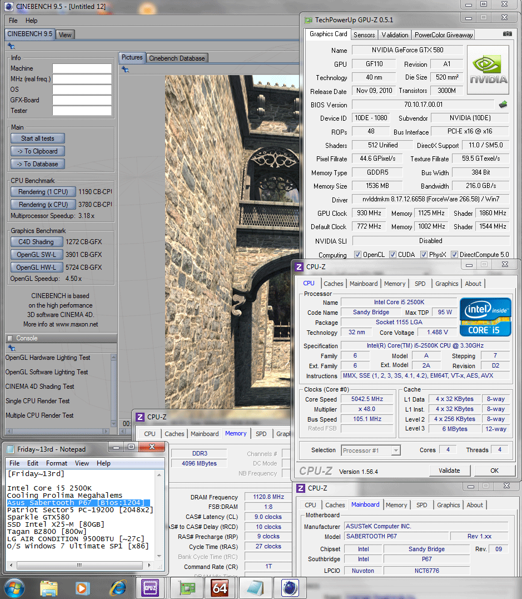Click the To Database button
Screen dimensions: 522x599
tap(37, 164)
